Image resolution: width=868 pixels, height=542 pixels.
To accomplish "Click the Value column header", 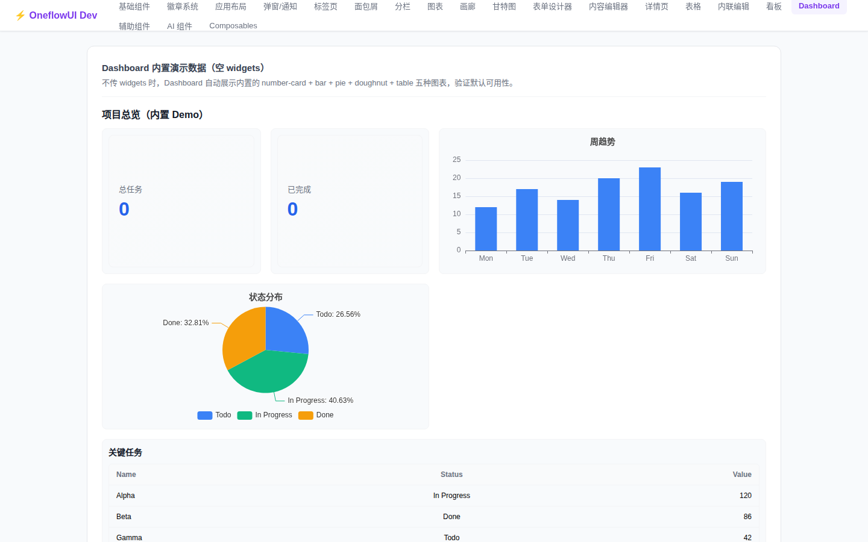I will coord(742,475).
